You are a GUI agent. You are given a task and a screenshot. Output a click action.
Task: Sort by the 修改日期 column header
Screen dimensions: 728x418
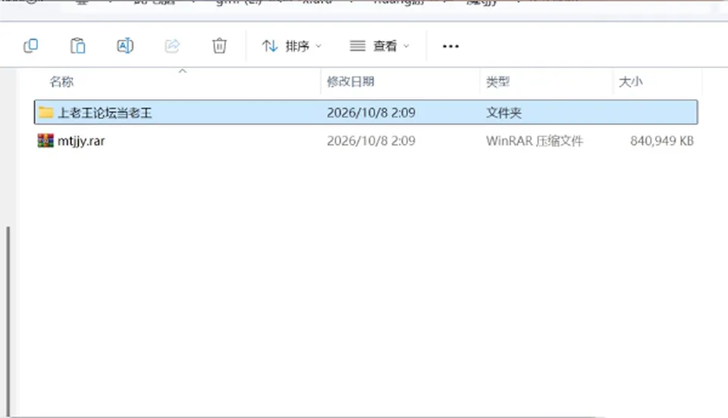[350, 82]
